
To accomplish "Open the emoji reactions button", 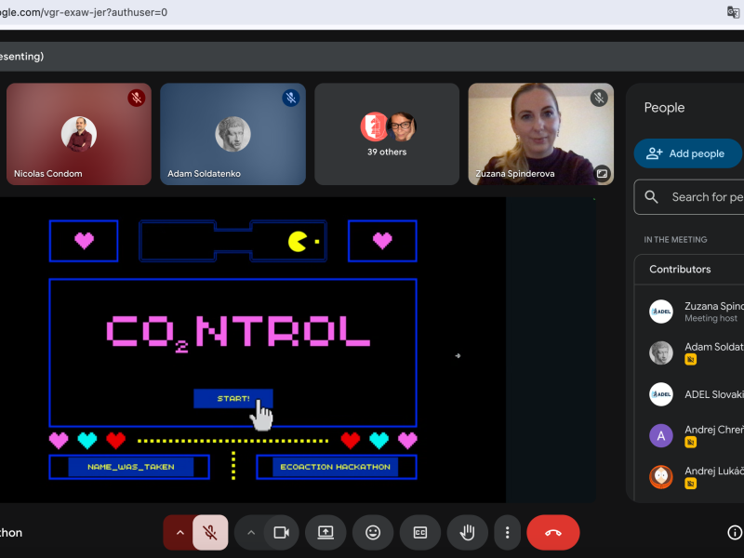I will point(373,533).
